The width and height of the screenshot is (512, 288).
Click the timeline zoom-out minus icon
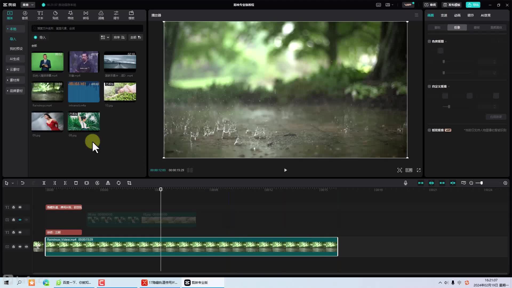[471, 183]
